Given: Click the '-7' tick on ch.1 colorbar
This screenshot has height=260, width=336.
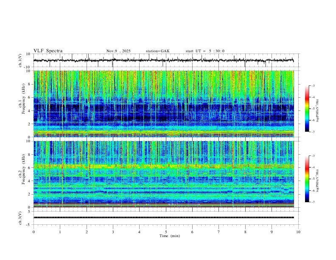Looking at the screenshot, I should (313, 132).
